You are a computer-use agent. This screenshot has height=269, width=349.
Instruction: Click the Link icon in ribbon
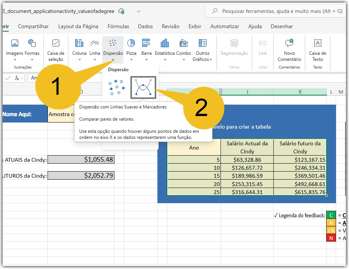click(x=263, y=43)
